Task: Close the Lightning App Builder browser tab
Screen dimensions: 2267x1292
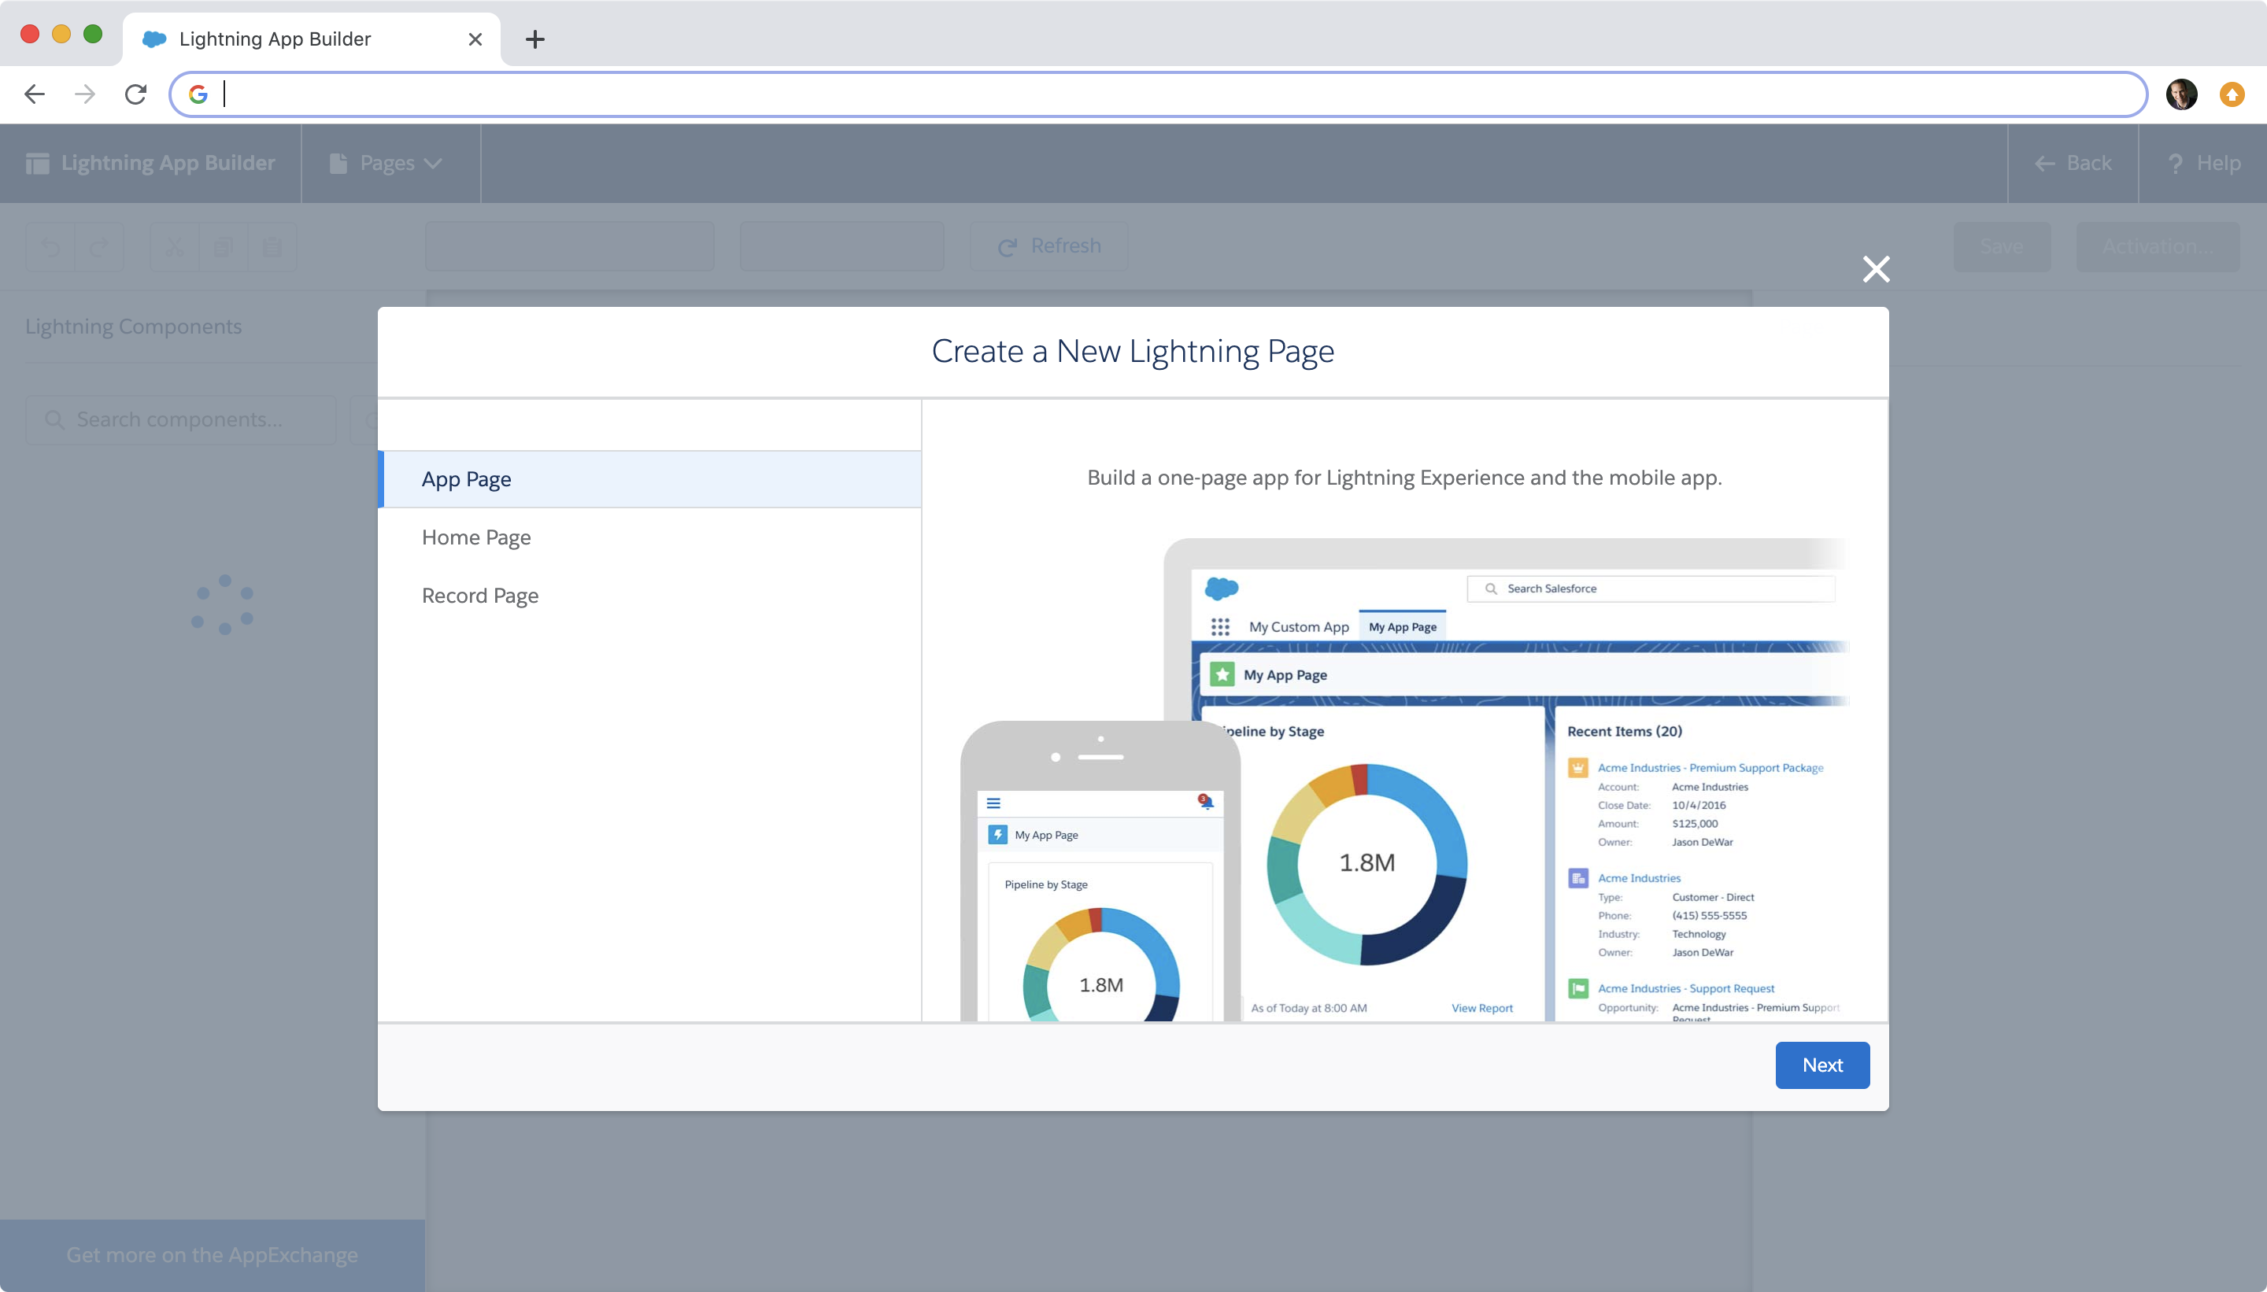Action: [x=475, y=39]
